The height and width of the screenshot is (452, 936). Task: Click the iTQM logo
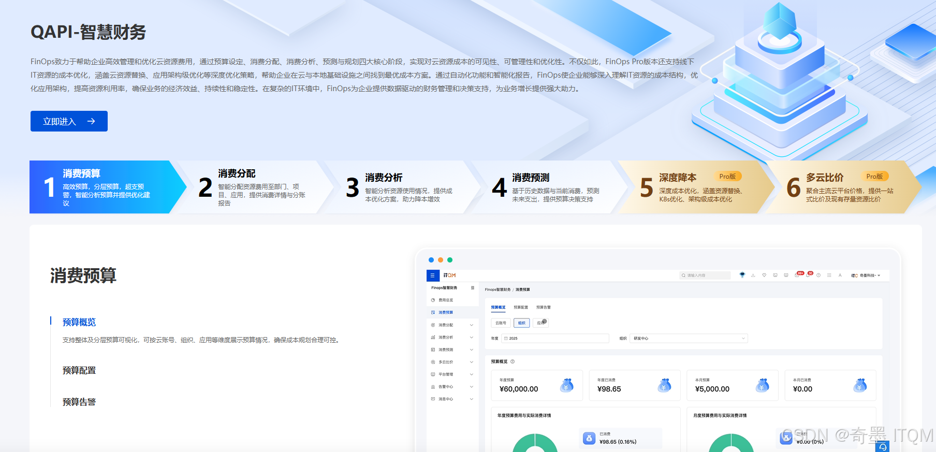click(x=449, y=275)
